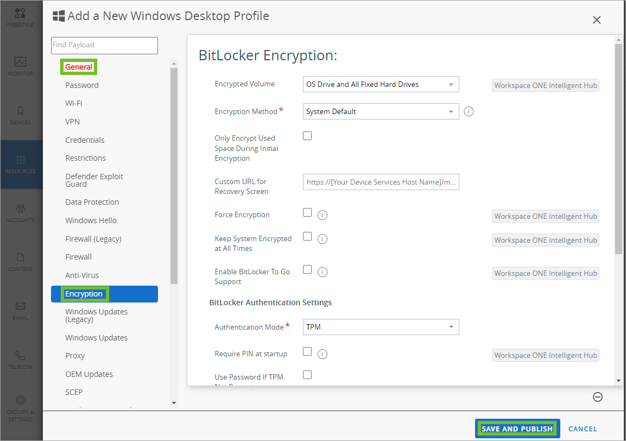This screenshot has height=441, width=626.
Task: Select the Firewall payload
Action: pos(78,257)
